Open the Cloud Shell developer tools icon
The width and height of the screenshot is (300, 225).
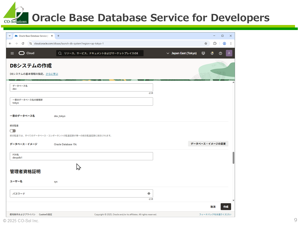click(203, 53)
